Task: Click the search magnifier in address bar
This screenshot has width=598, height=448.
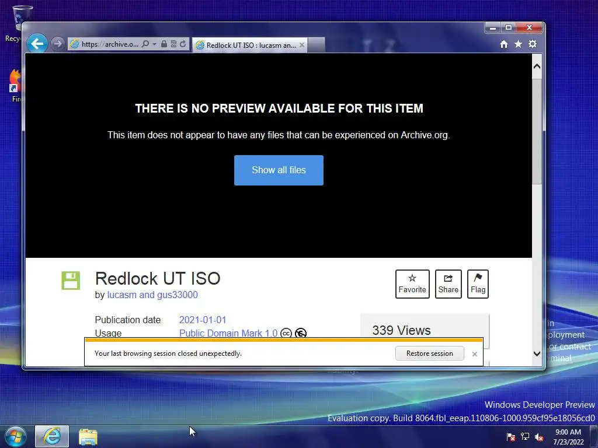Action: pos(145,44)
